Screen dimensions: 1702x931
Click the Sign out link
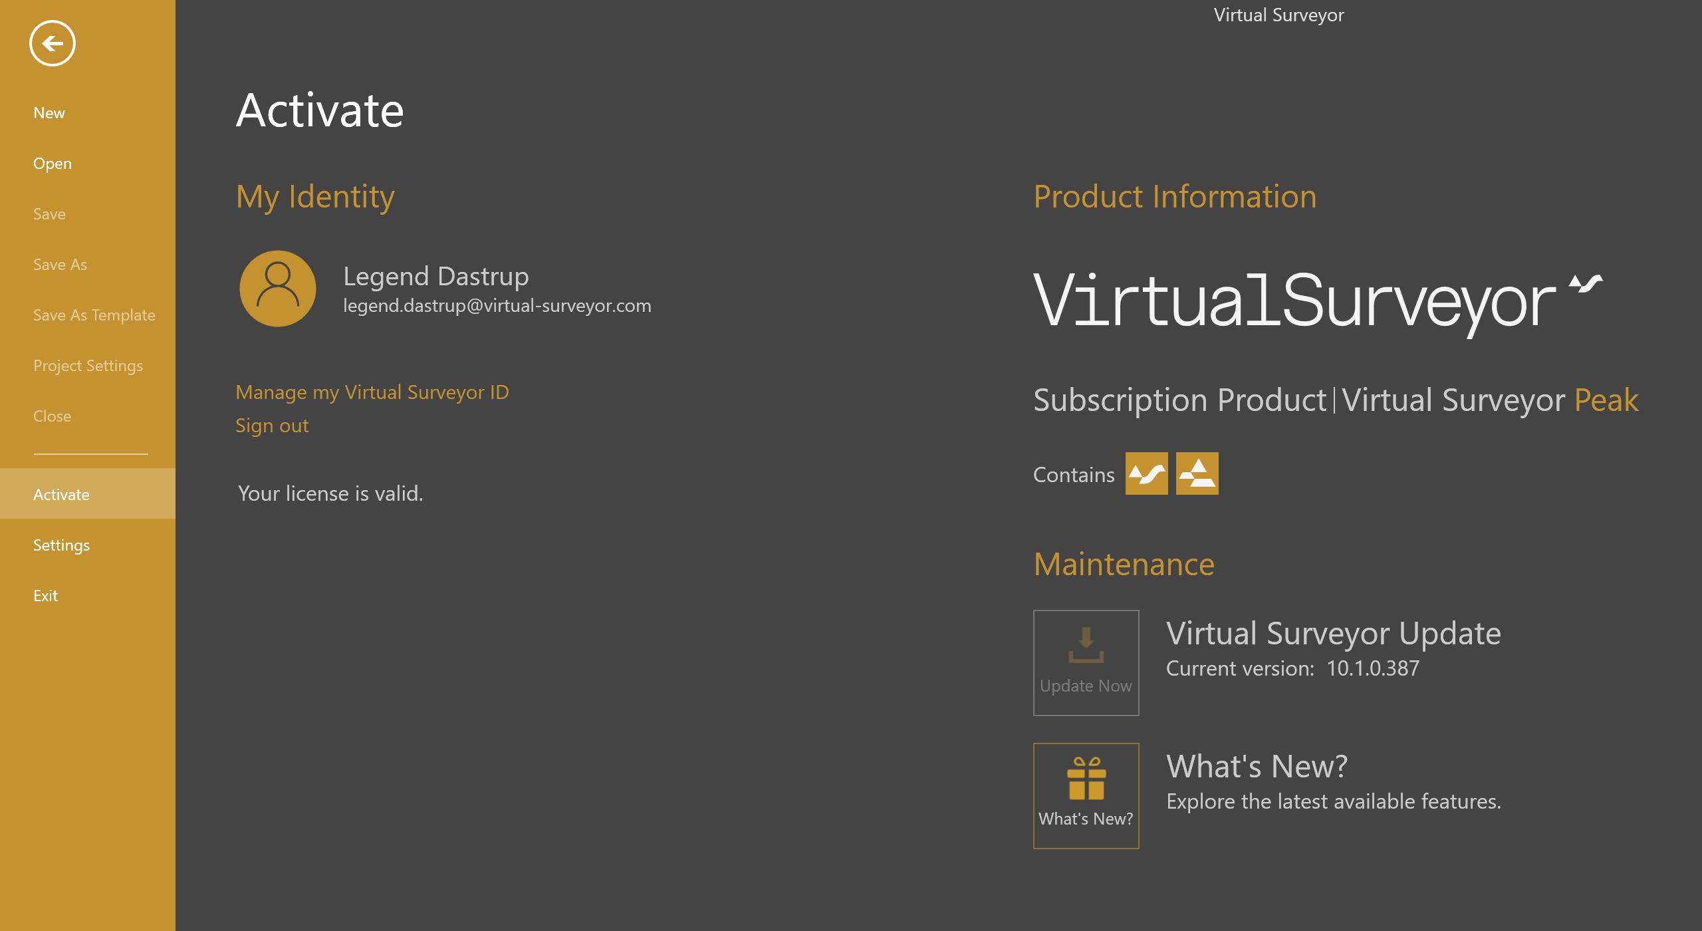click(x=272, y=426)
